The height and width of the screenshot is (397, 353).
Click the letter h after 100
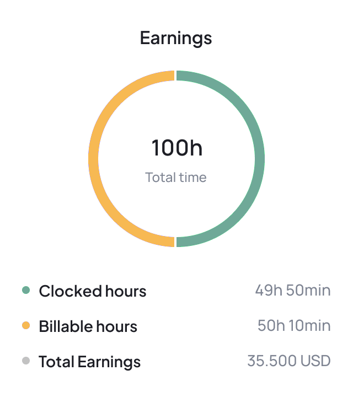point(196,148)
